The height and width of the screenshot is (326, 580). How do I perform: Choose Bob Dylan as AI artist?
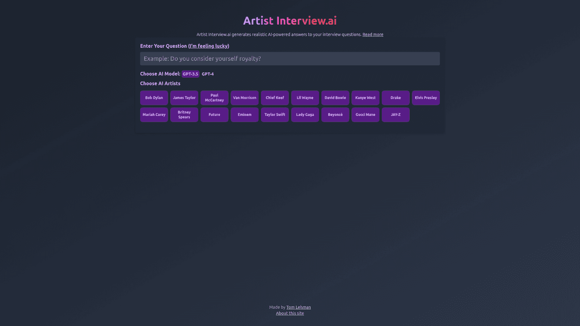pos(154,98)
